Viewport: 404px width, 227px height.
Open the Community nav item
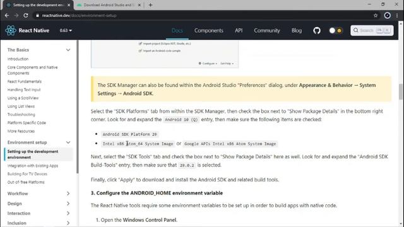[x=267, y=30]
